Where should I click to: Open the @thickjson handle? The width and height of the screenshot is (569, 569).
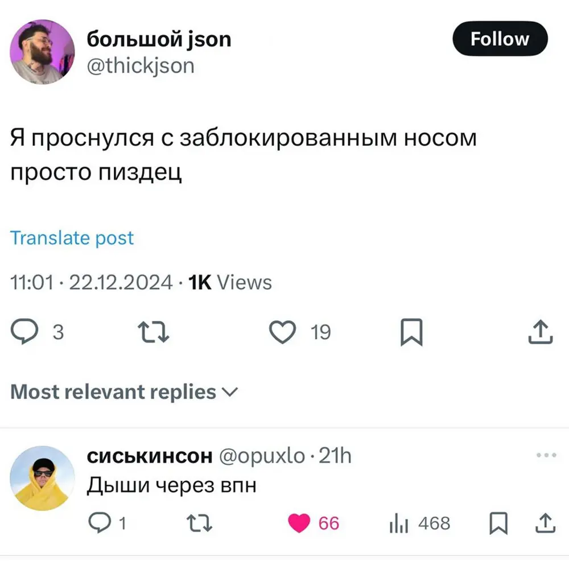click(x=140, y=66)
